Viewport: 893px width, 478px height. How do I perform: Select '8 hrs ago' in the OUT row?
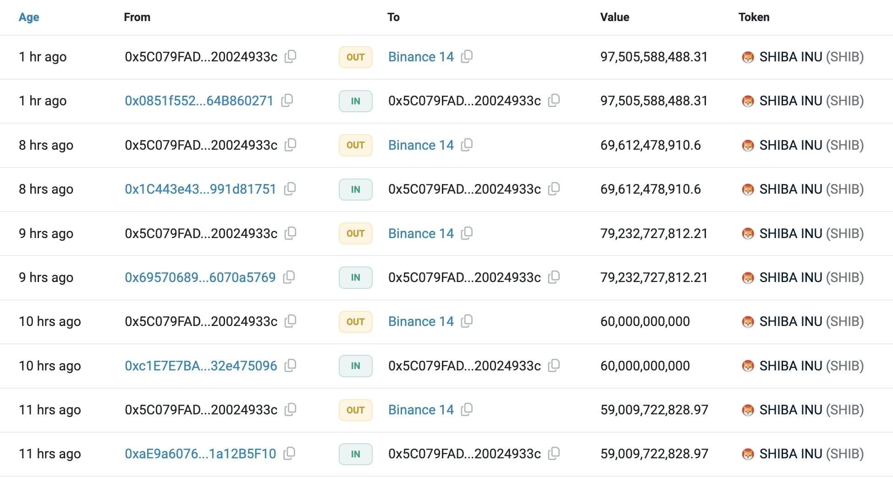[46, 145]
